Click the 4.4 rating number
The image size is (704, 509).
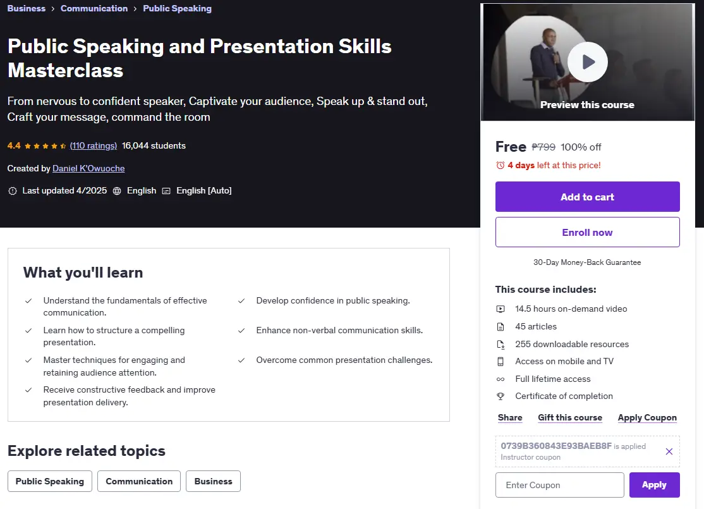tap(14, 145)
